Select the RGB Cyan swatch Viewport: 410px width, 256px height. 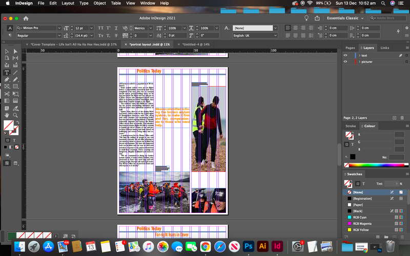coord(375,217)
